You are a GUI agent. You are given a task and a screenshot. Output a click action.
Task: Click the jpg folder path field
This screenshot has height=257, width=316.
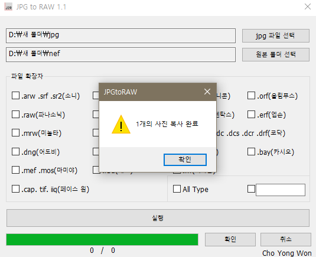pos(120,35)
